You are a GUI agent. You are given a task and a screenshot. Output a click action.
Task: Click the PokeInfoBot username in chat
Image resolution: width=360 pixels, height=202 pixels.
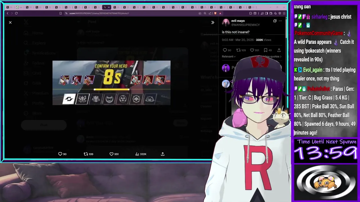pyautogui.click(x=318, y=89)
